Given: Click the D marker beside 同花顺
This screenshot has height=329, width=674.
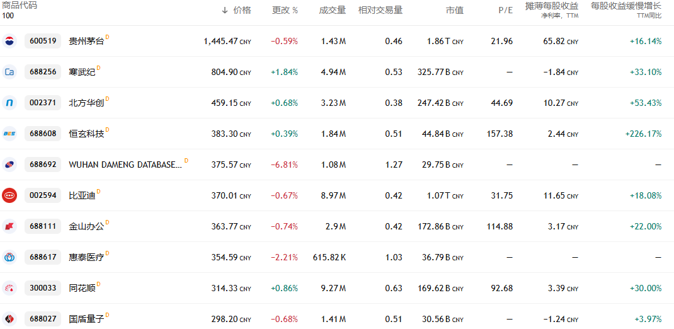Looking at the screenshot, I should pos(98,284).
